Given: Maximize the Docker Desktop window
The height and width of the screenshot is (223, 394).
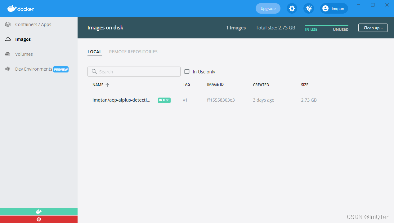Looking at the screenshot, I should click(373, 5).
